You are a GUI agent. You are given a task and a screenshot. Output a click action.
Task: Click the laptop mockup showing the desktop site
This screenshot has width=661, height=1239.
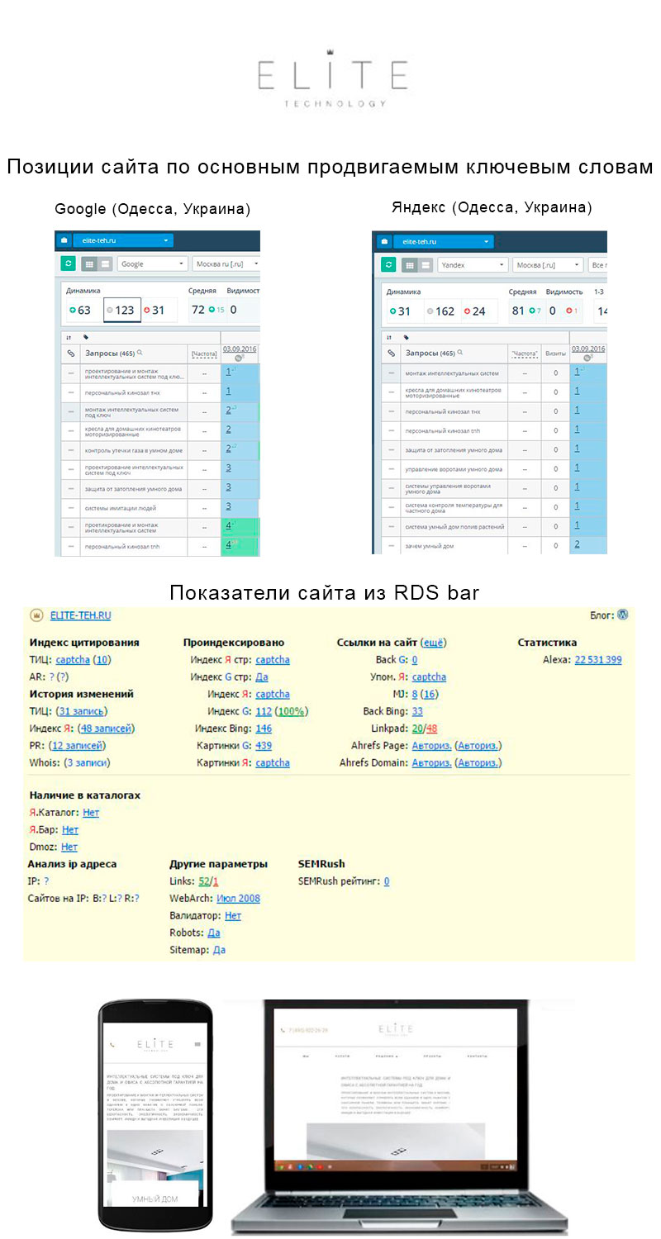click(x=398, y=1118)
